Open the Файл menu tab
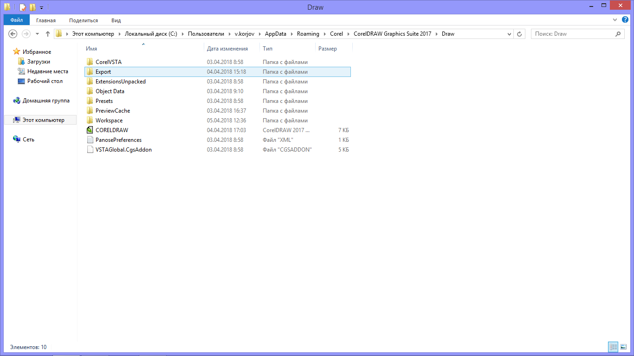The width and height of the screenshot is (634, 356). 17,20
